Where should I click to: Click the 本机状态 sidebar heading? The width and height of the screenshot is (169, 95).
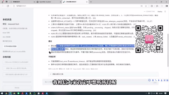7,20
